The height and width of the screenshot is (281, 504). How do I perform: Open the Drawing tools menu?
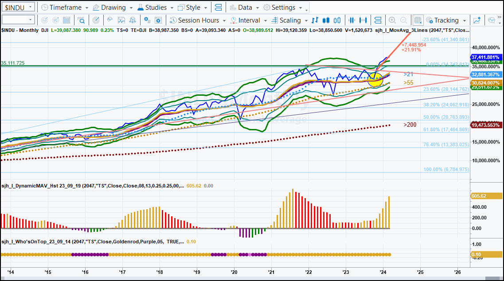pos(113,8)
